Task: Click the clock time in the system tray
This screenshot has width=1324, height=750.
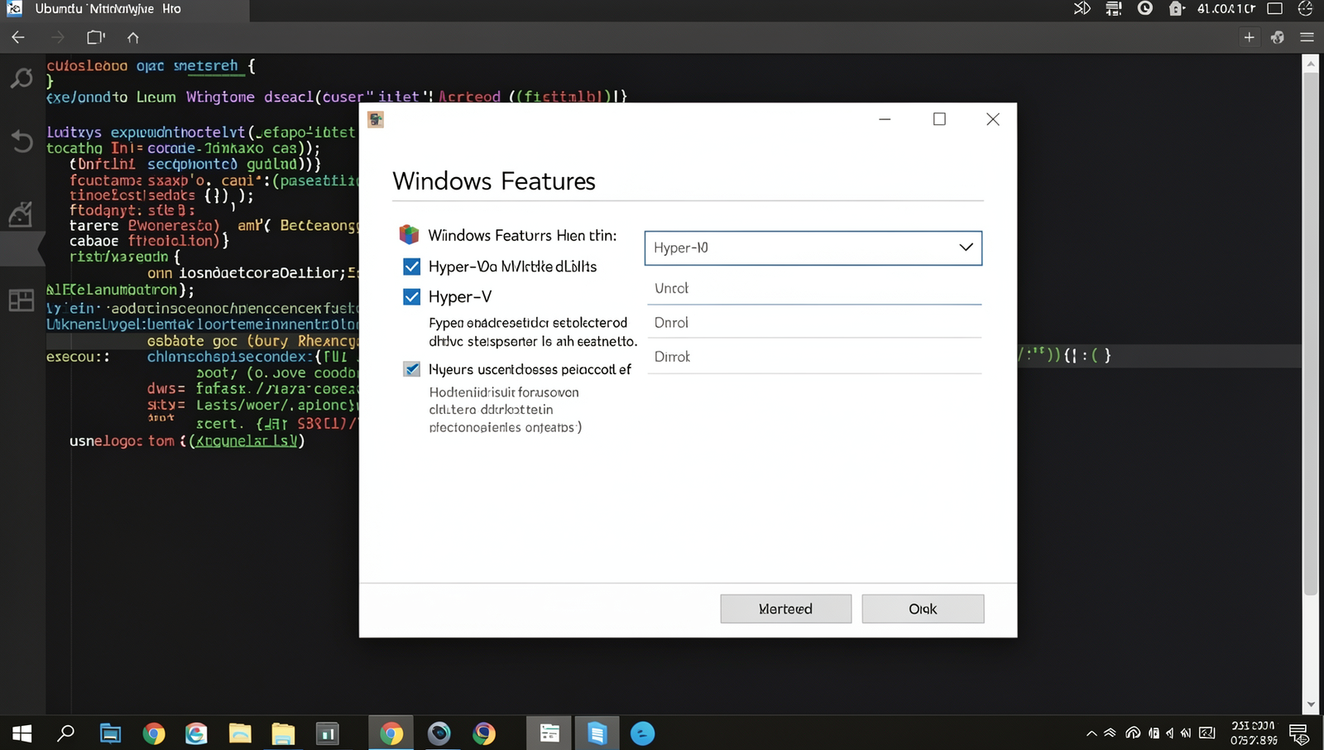Action: (x=1253, y=733)
